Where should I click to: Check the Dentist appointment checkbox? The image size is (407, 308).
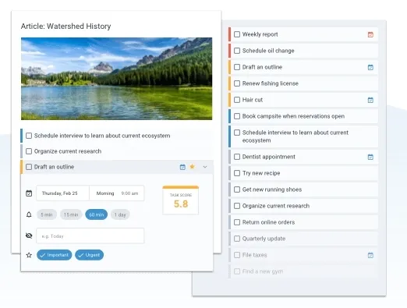coord(237,157)
